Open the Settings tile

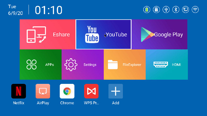pyautogui.click(x=83, y=65)
